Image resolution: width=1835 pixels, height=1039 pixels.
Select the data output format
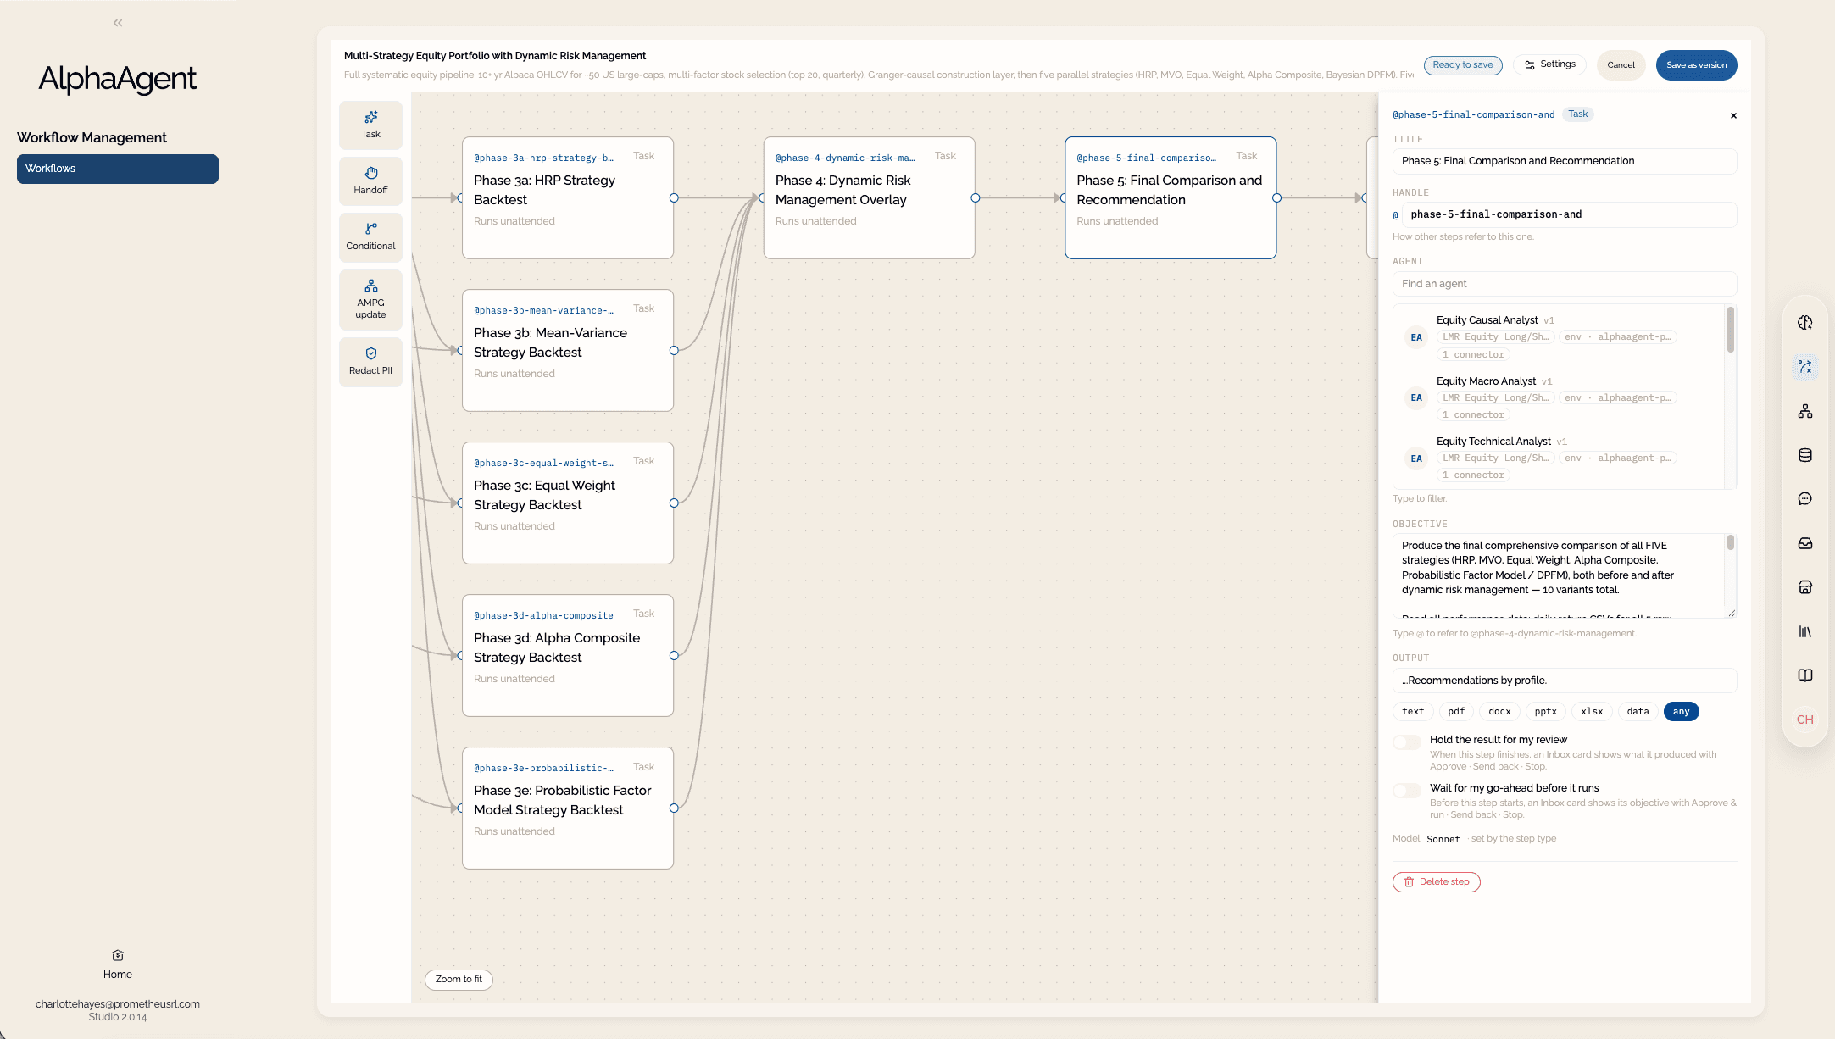[1638, 712]
